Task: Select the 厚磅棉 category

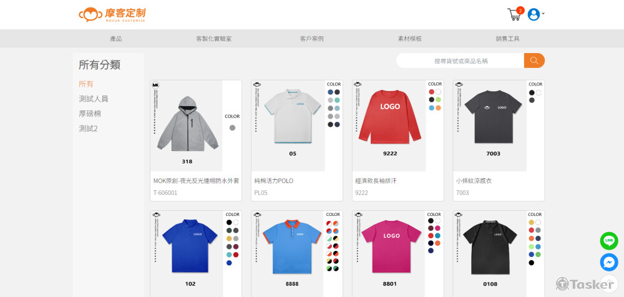Action: [x=90, y=114]
